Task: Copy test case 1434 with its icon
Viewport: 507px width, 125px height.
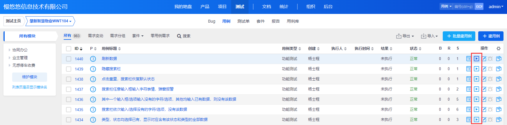Action: click(499, 119)
